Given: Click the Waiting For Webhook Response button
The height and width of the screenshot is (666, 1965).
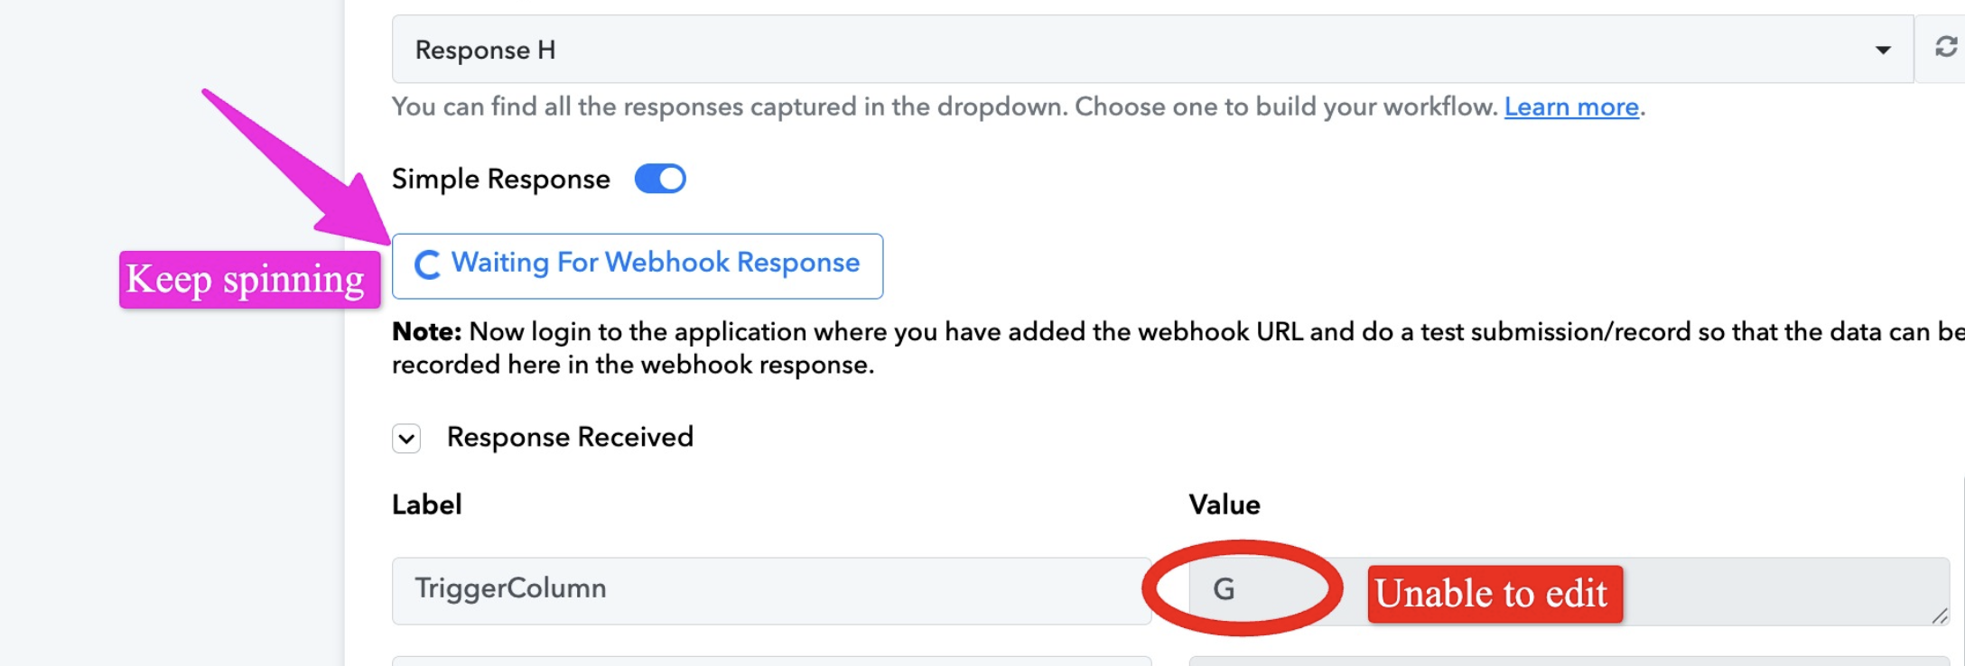Looking at the screenshot, I should click(x=638, y=265).
